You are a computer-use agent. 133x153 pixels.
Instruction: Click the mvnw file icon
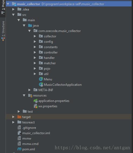19,138
